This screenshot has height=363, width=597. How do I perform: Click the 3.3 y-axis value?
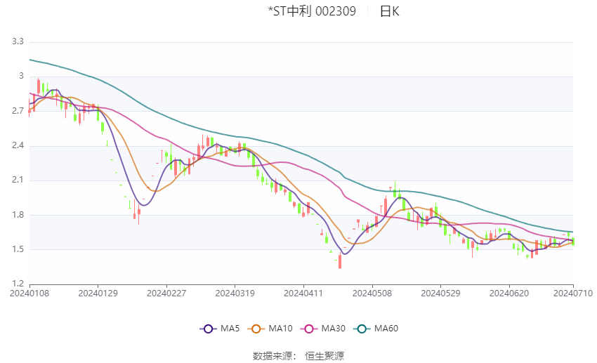(x=18, y=41)
